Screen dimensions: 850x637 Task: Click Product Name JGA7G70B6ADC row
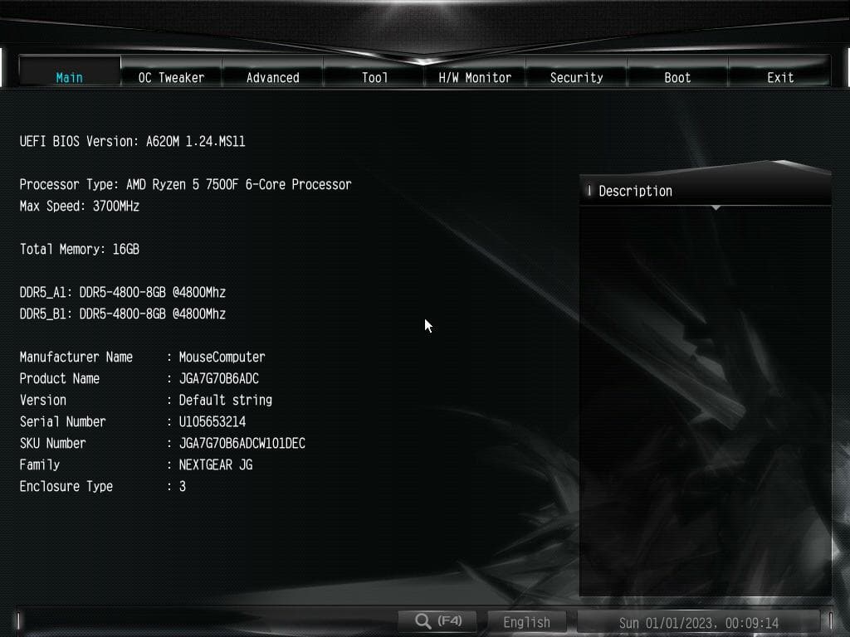(x=139, y=378)
